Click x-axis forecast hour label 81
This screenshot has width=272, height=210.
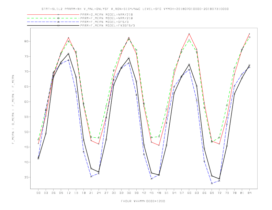click(x=242, y=193)
